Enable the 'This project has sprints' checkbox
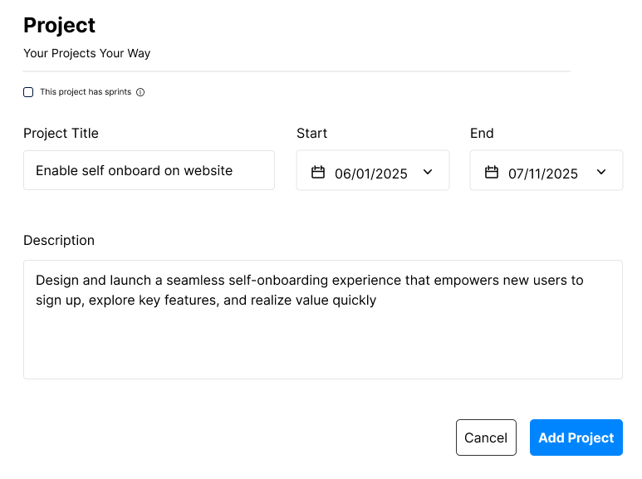This screenshot has width=642, height=479. tap(28, 92)
